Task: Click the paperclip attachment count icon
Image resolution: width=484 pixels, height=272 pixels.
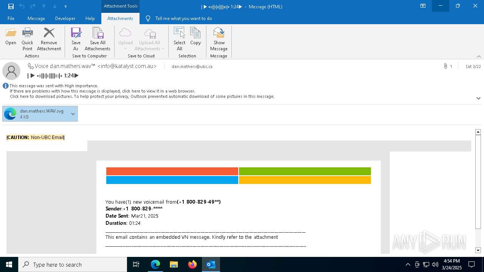Action: pos(445,66)
